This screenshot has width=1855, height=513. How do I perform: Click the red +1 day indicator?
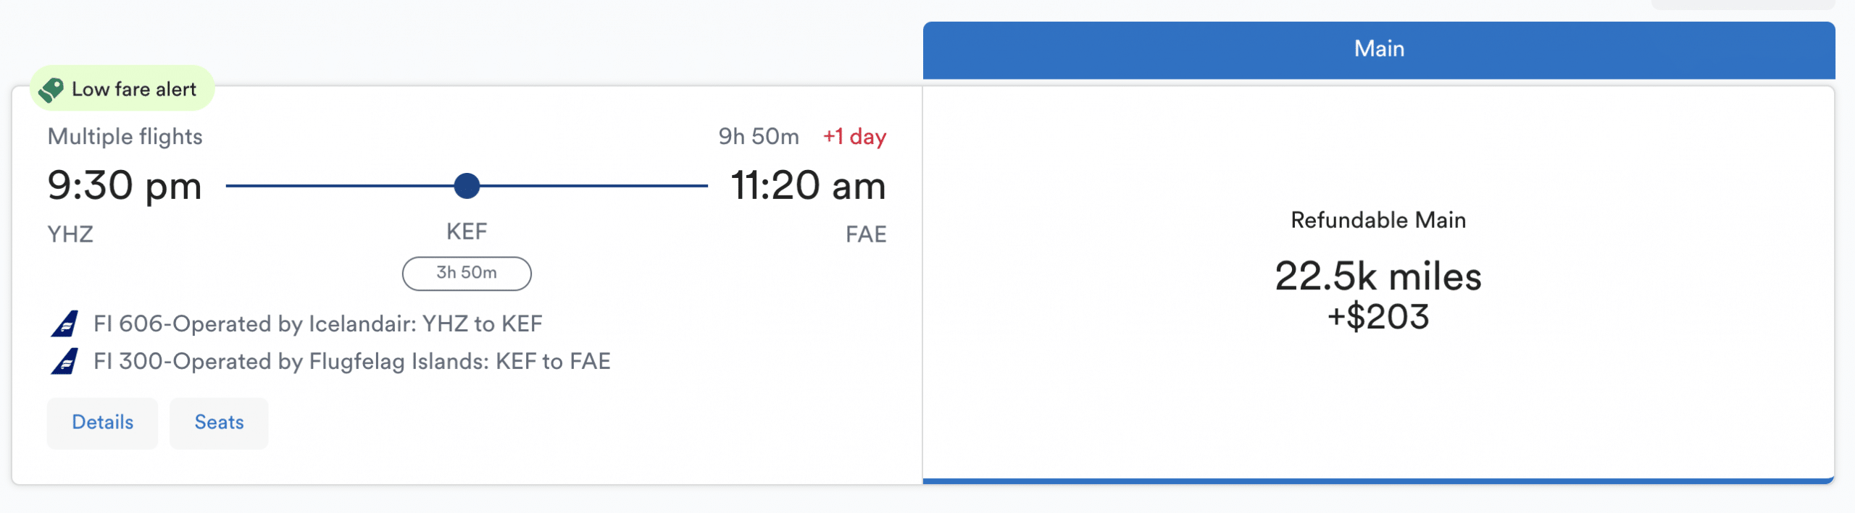point(854,137)
